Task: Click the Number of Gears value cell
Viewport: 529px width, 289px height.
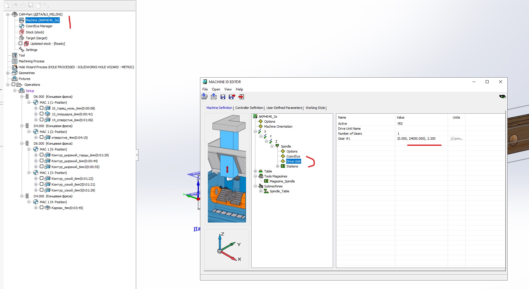Action: click(x=422, y=134)
